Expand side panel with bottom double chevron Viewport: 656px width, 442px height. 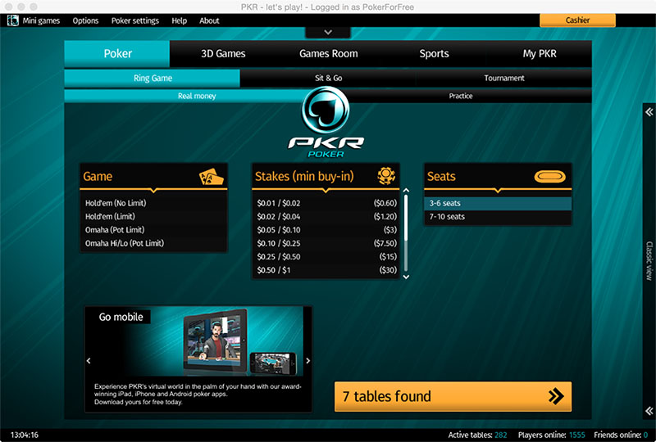coord(649,409)
